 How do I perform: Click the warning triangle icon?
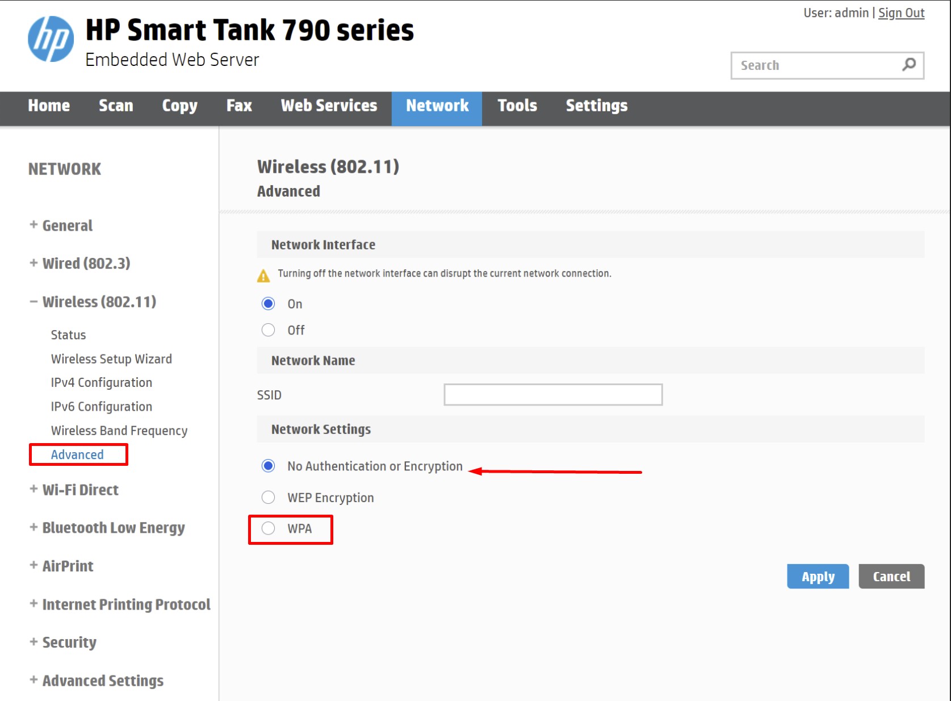click(x=263, y=276)
